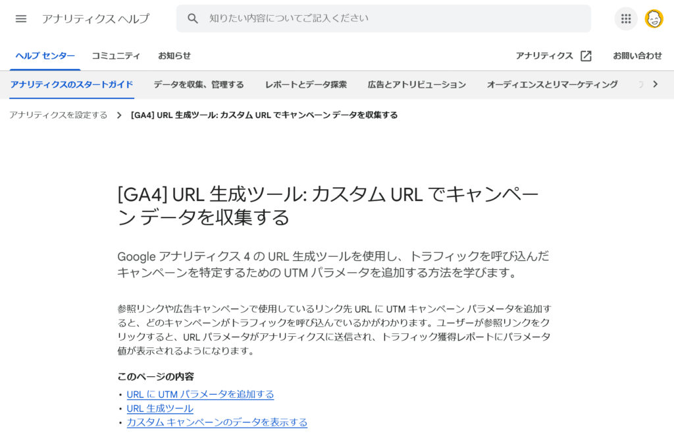Open レポートとデータ探索 category

click(x=306, y=84)
